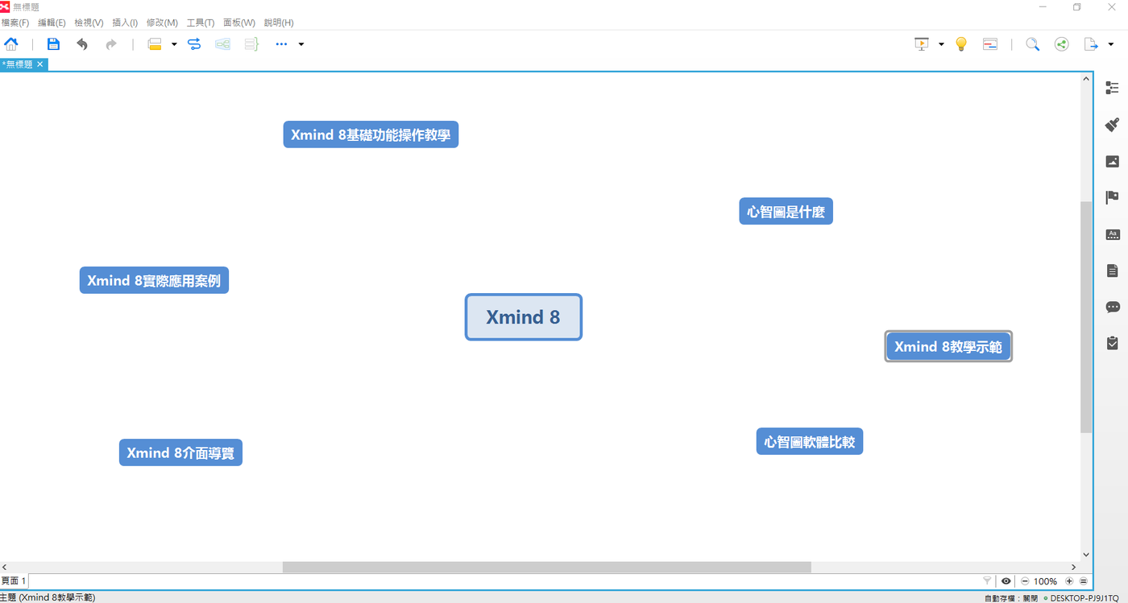Go to the Home icon in toolbar

pos(11,44)
